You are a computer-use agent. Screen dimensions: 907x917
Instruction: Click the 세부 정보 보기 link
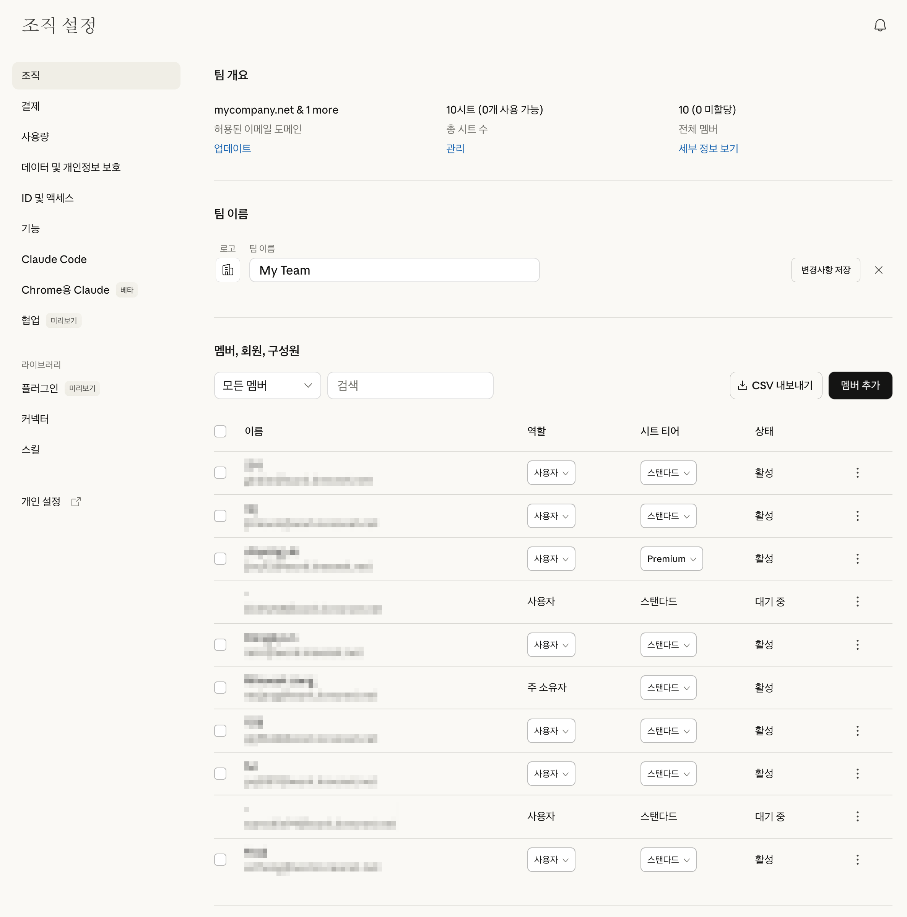coord(708,148)
